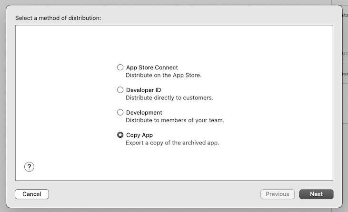This screenshot has width=348, height=212.
Task: Choose the Developer ID distribution option
Action: 120,90
